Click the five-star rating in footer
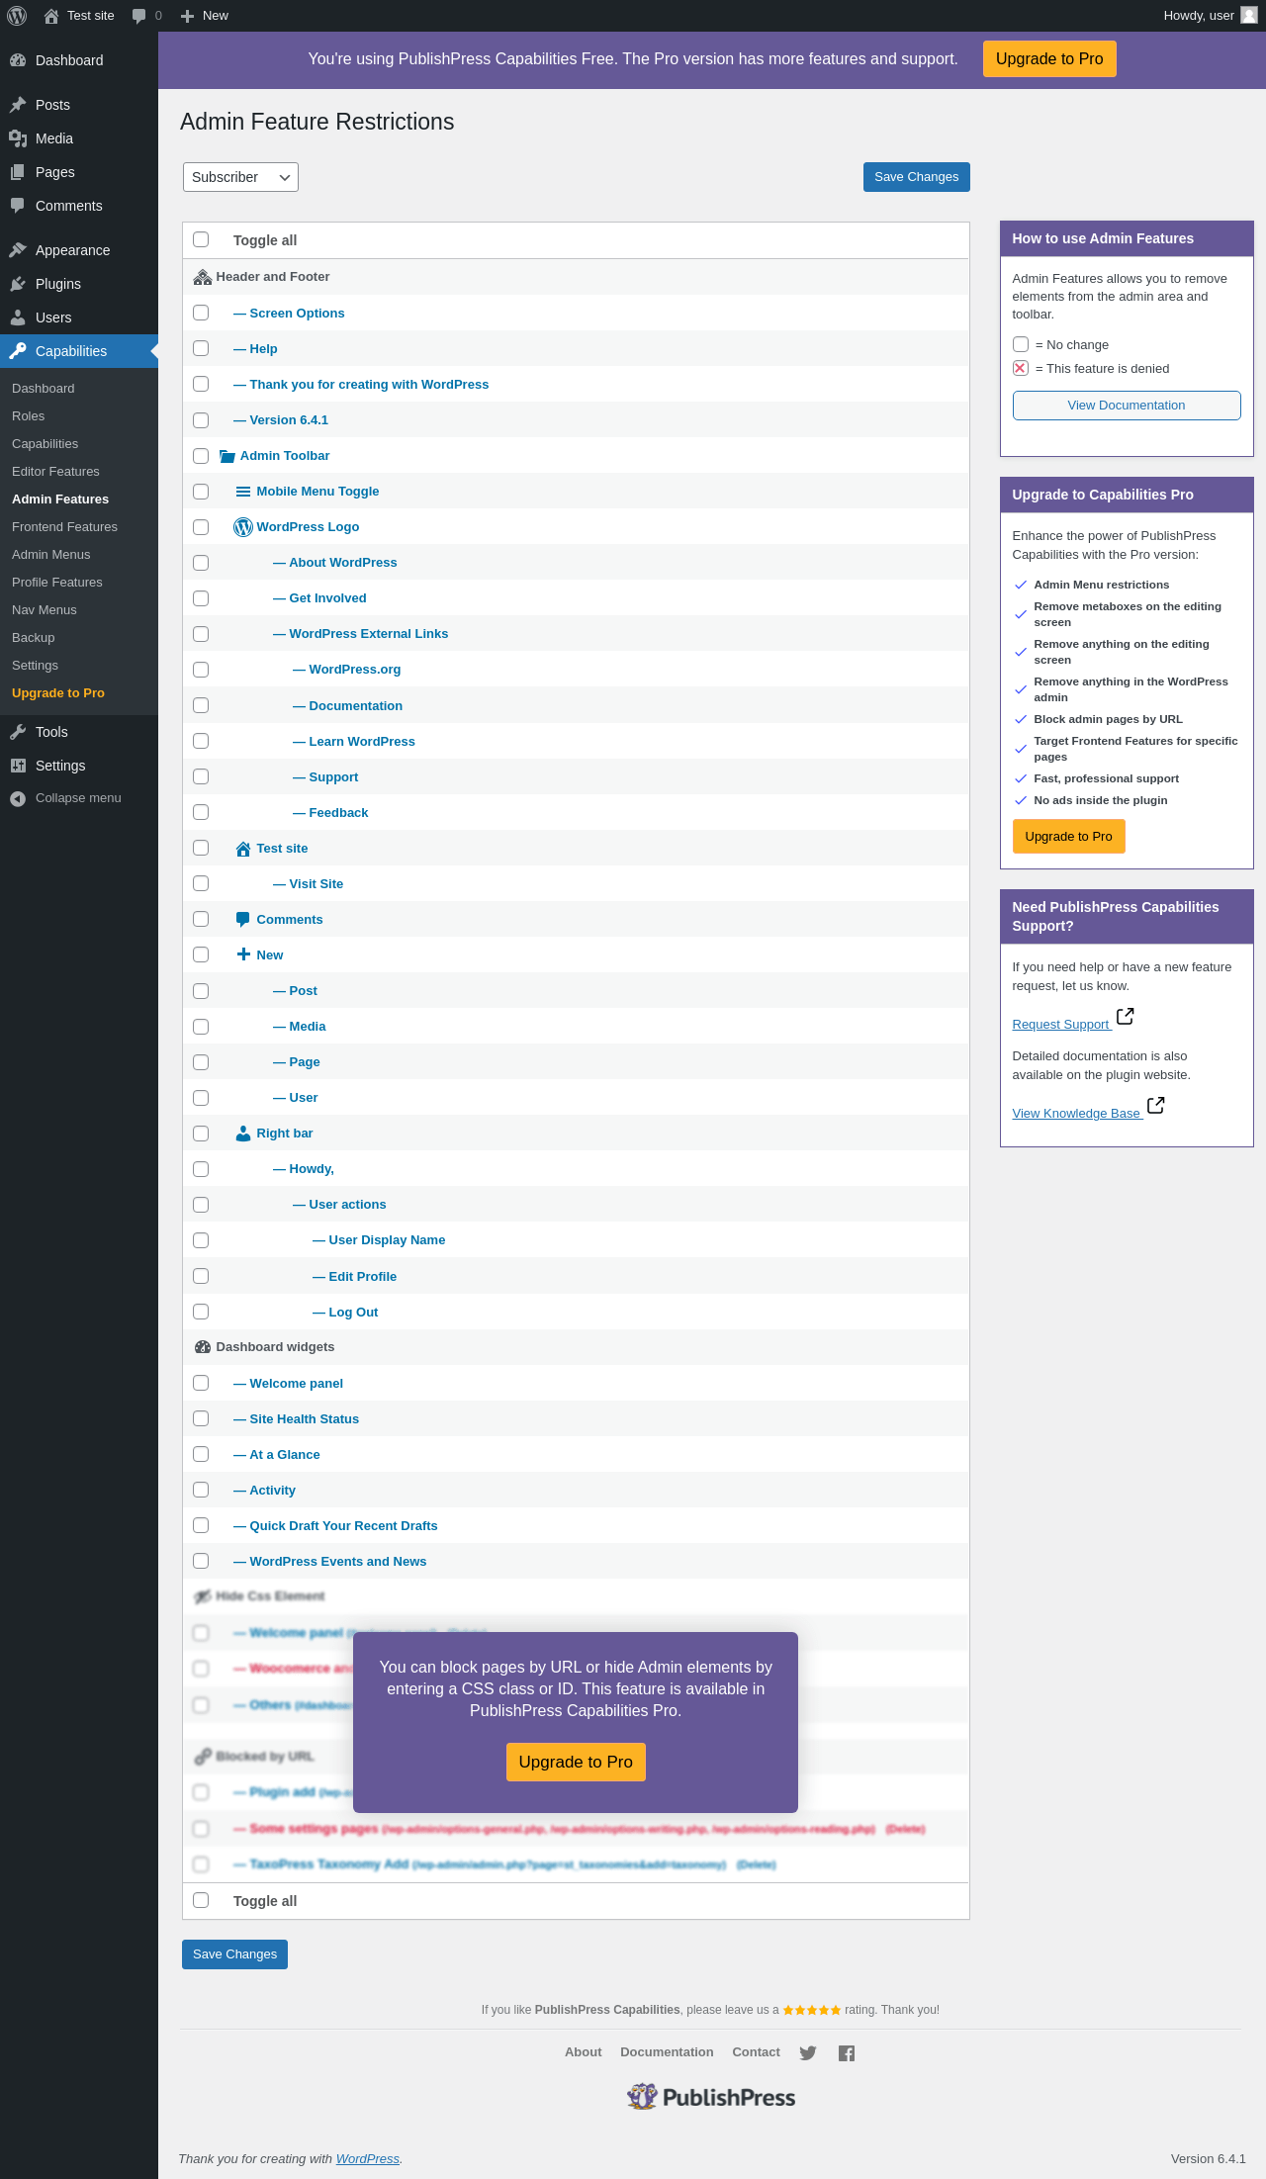1266x2179 pixels. pos(812,2010)
